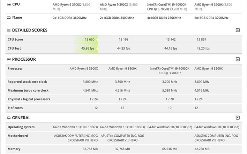Image resolution: width=247 pixels, height=154 pixels.
Task: Click the CPU score 13 142
Action: (171, 40)
